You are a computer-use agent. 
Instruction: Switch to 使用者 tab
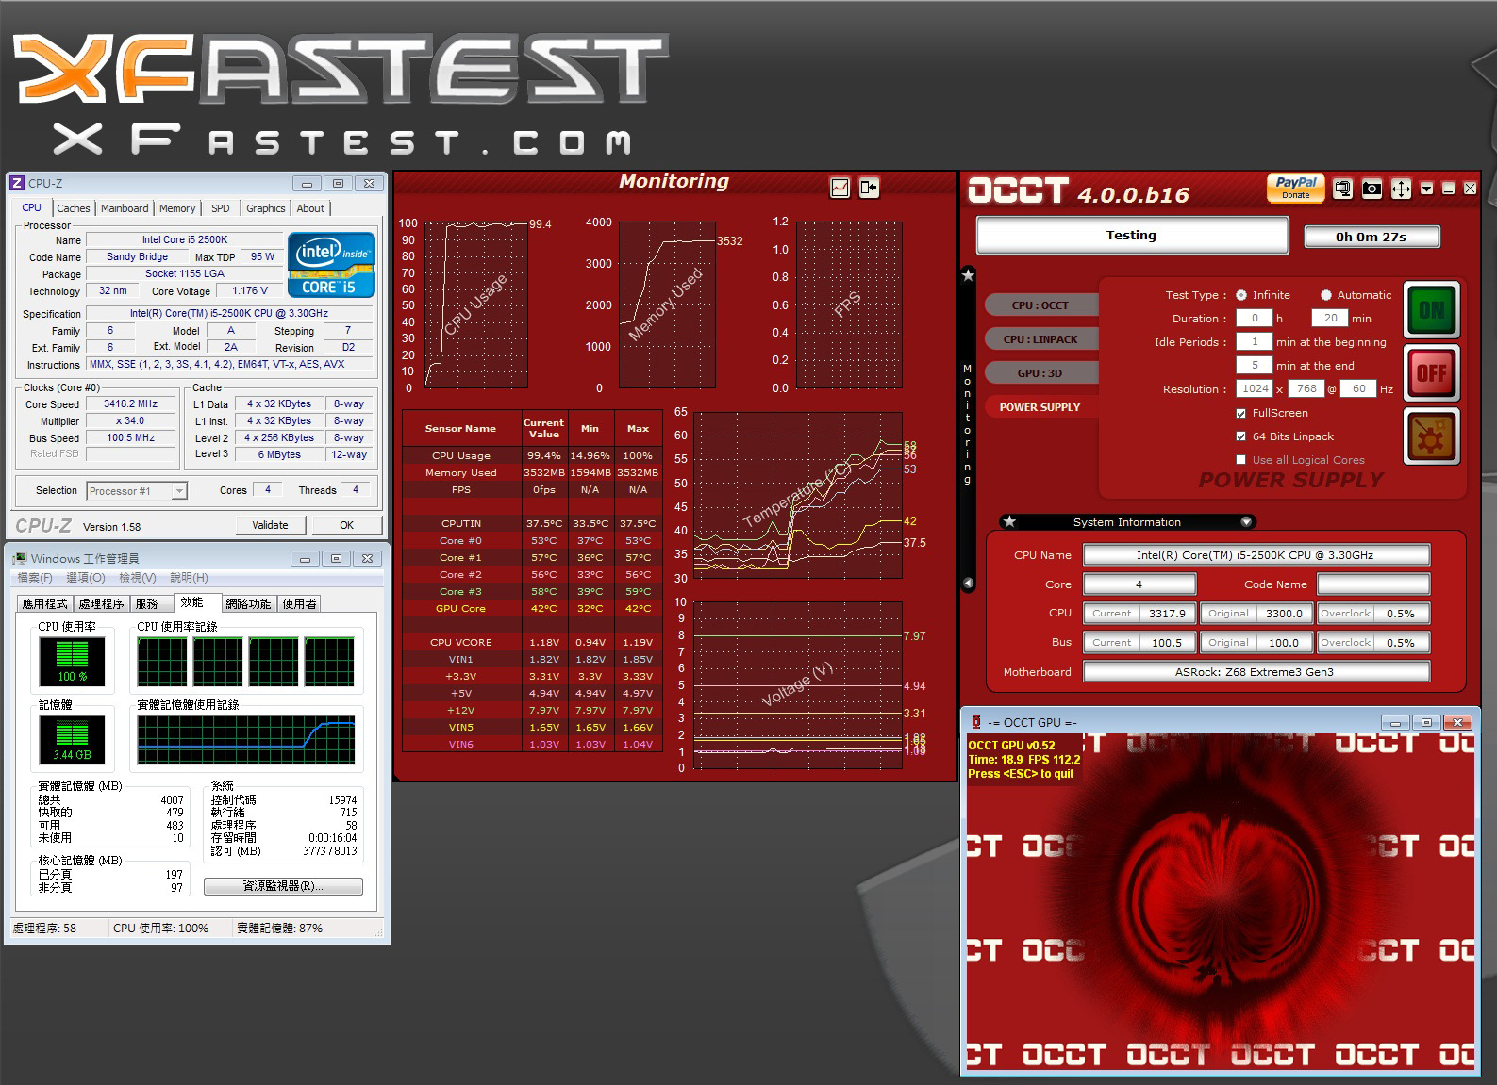tap(300, 604)
